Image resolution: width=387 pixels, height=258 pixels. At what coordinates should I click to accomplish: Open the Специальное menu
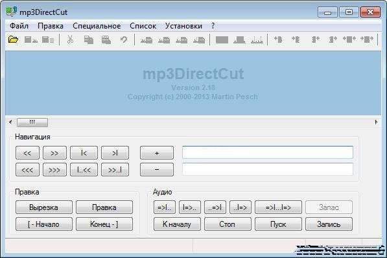click(97, 26)
